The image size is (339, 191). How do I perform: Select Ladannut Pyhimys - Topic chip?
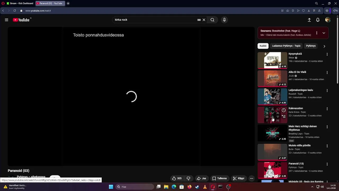point(286,46)
